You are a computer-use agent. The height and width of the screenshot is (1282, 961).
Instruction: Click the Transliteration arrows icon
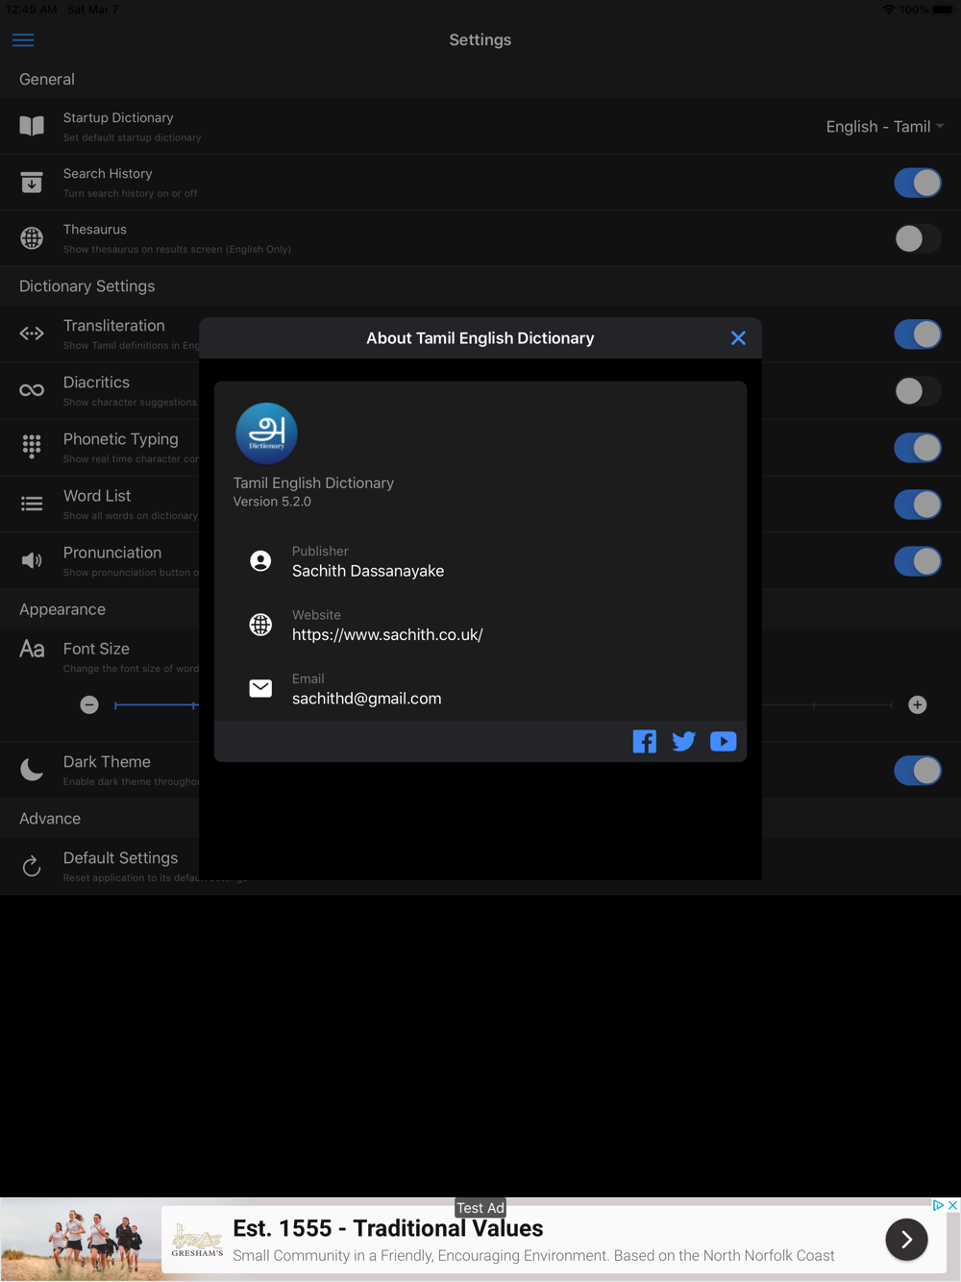coord(32,333)
